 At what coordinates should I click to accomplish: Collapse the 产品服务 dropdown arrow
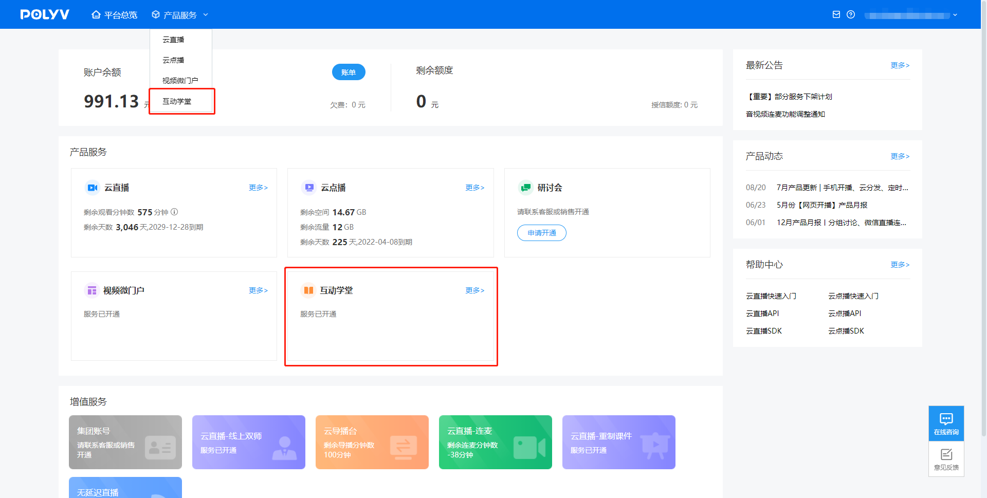206,15
